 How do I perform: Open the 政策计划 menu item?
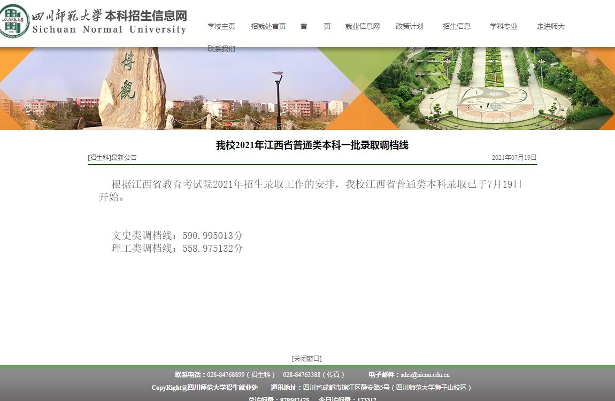410,26
